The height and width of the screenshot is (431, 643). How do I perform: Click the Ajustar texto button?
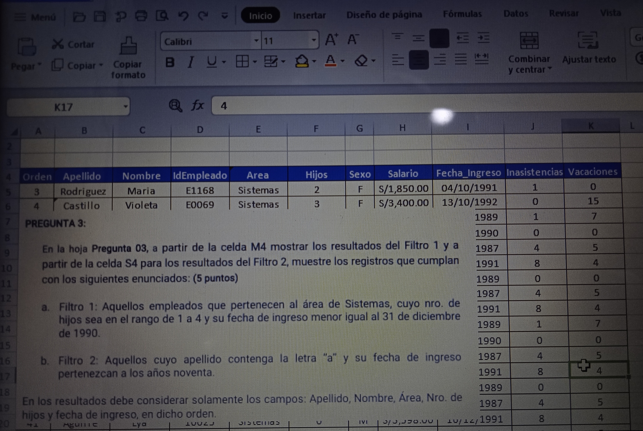(x=589, y=48)
